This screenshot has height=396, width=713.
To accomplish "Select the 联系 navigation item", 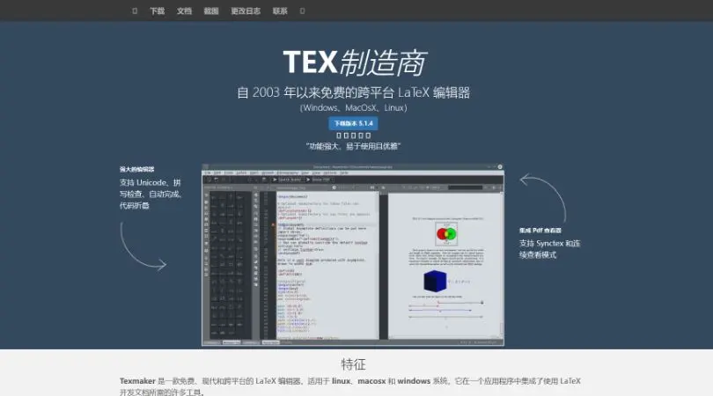I will coord(280,11).
